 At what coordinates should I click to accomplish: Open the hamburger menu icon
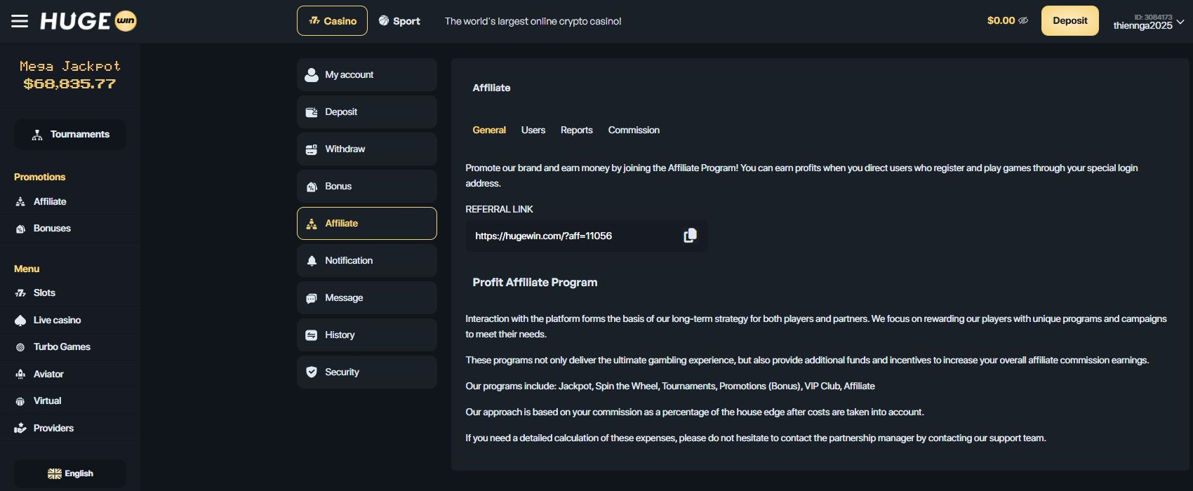click(20, 21)
